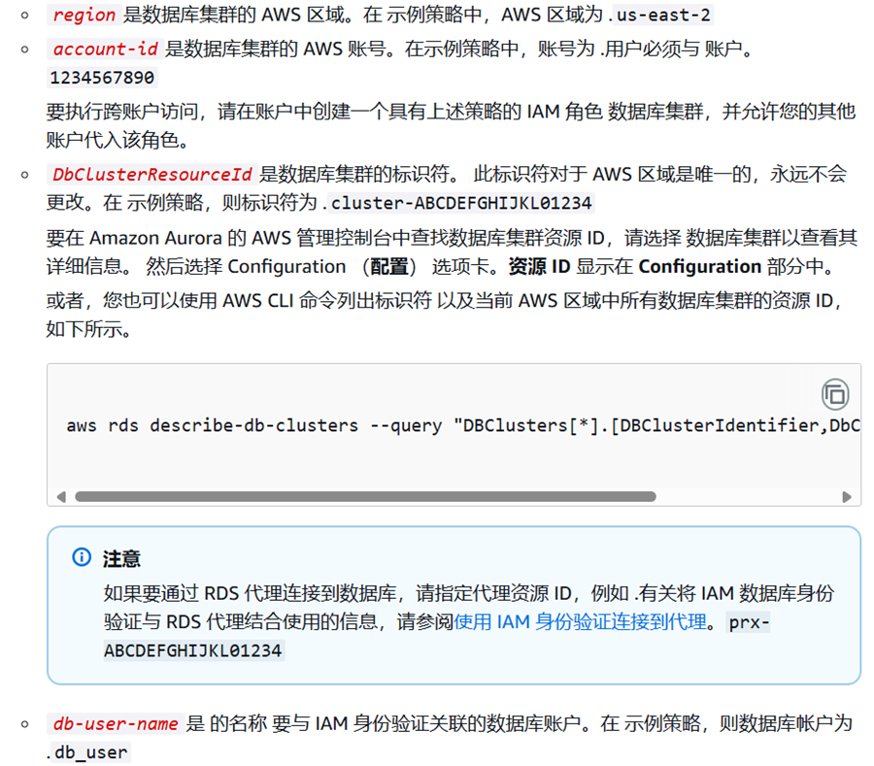This screenshot has width=874, height=766.
Task: Click the left arrow of code scrollbar
Action: [x=61, y=496]
